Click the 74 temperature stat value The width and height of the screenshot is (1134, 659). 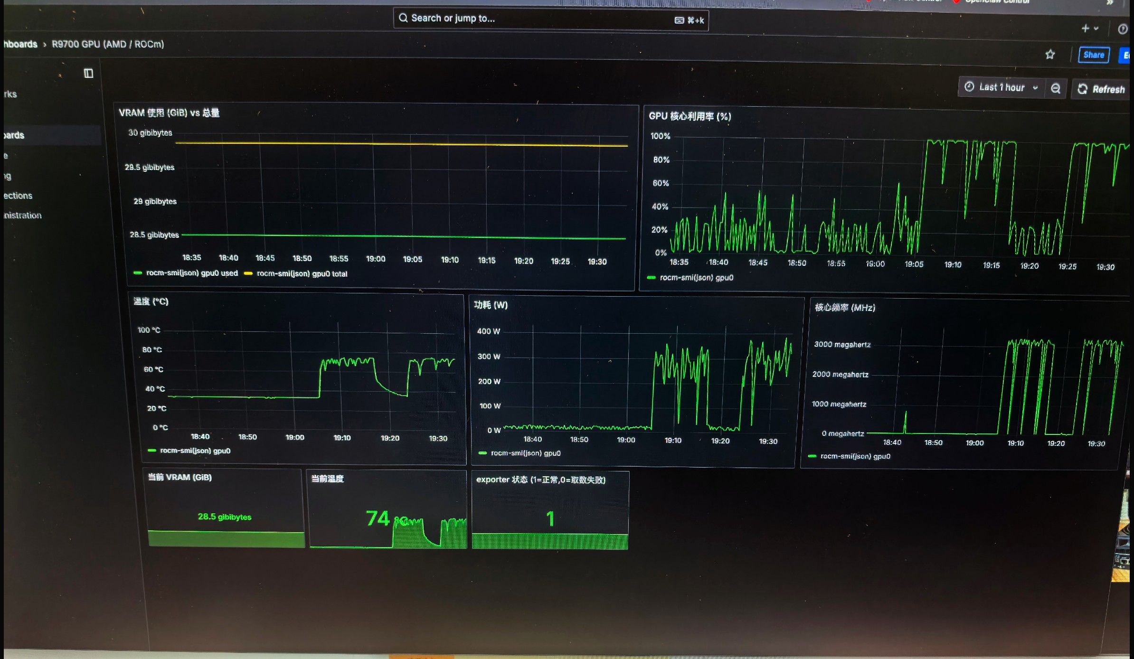point(378,518)
